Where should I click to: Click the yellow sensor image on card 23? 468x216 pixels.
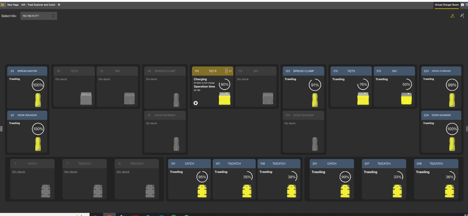click(x=38, y=100)
